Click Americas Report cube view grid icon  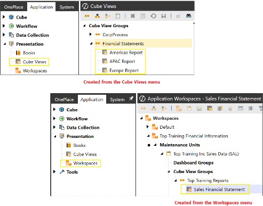pos(105,52)
